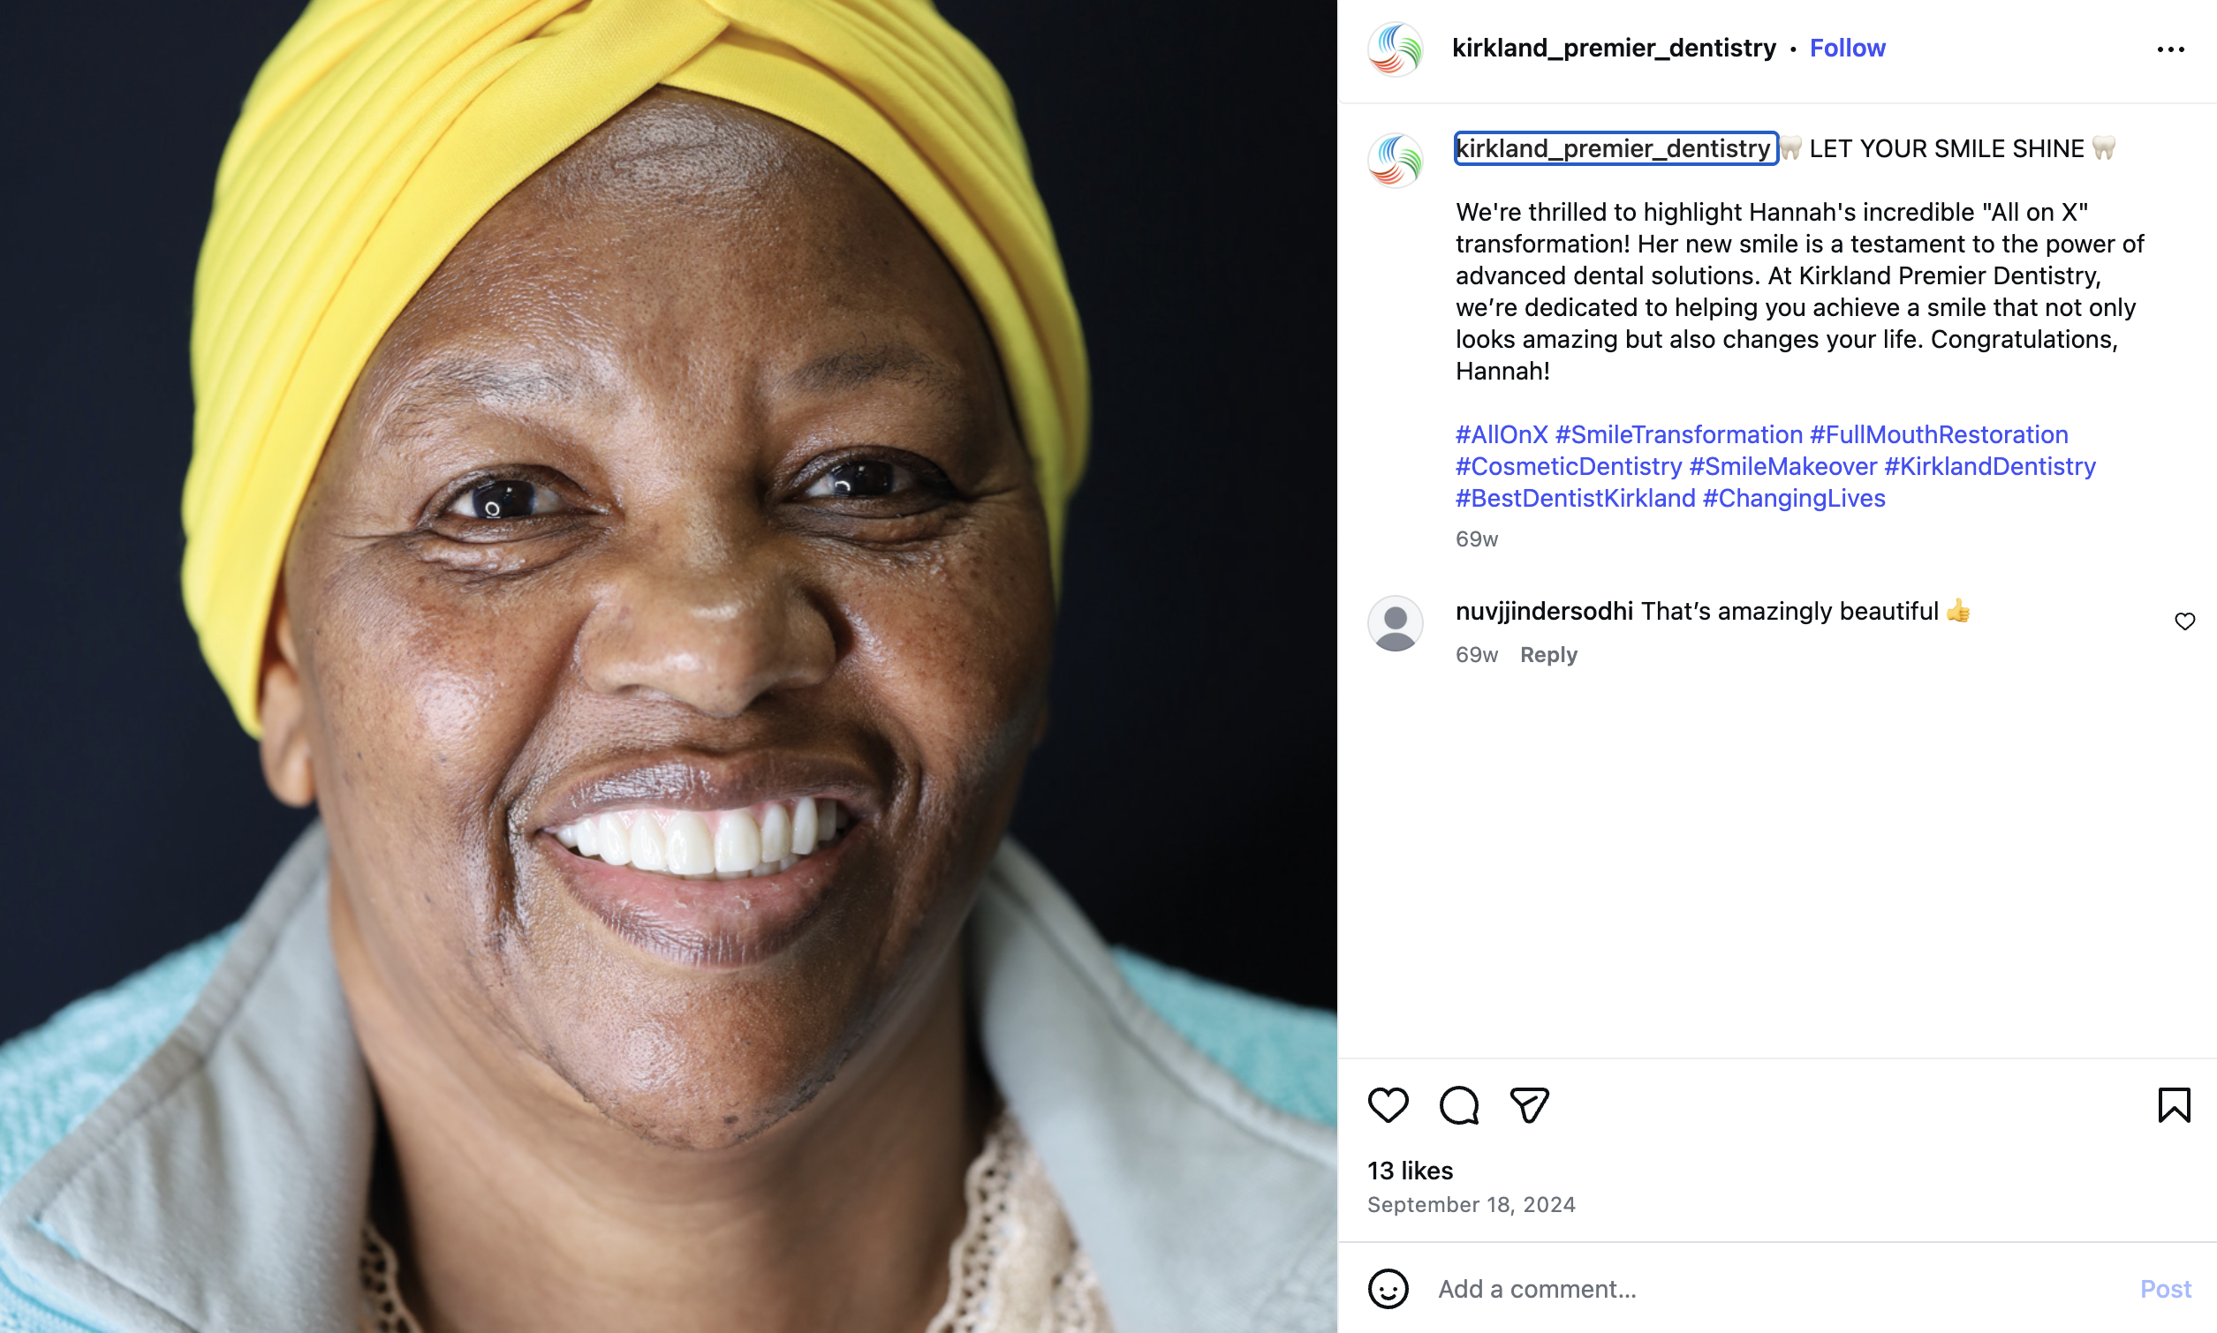This screenshot has height=1333, width=2217.
Task: Open the #AllOnX hashtag
Action: point(1501,434)
